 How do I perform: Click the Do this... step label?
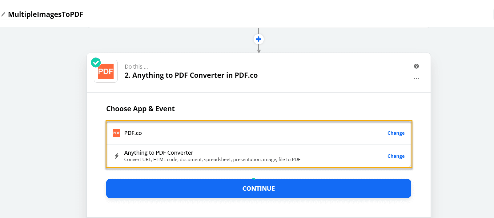coord(136,66)
